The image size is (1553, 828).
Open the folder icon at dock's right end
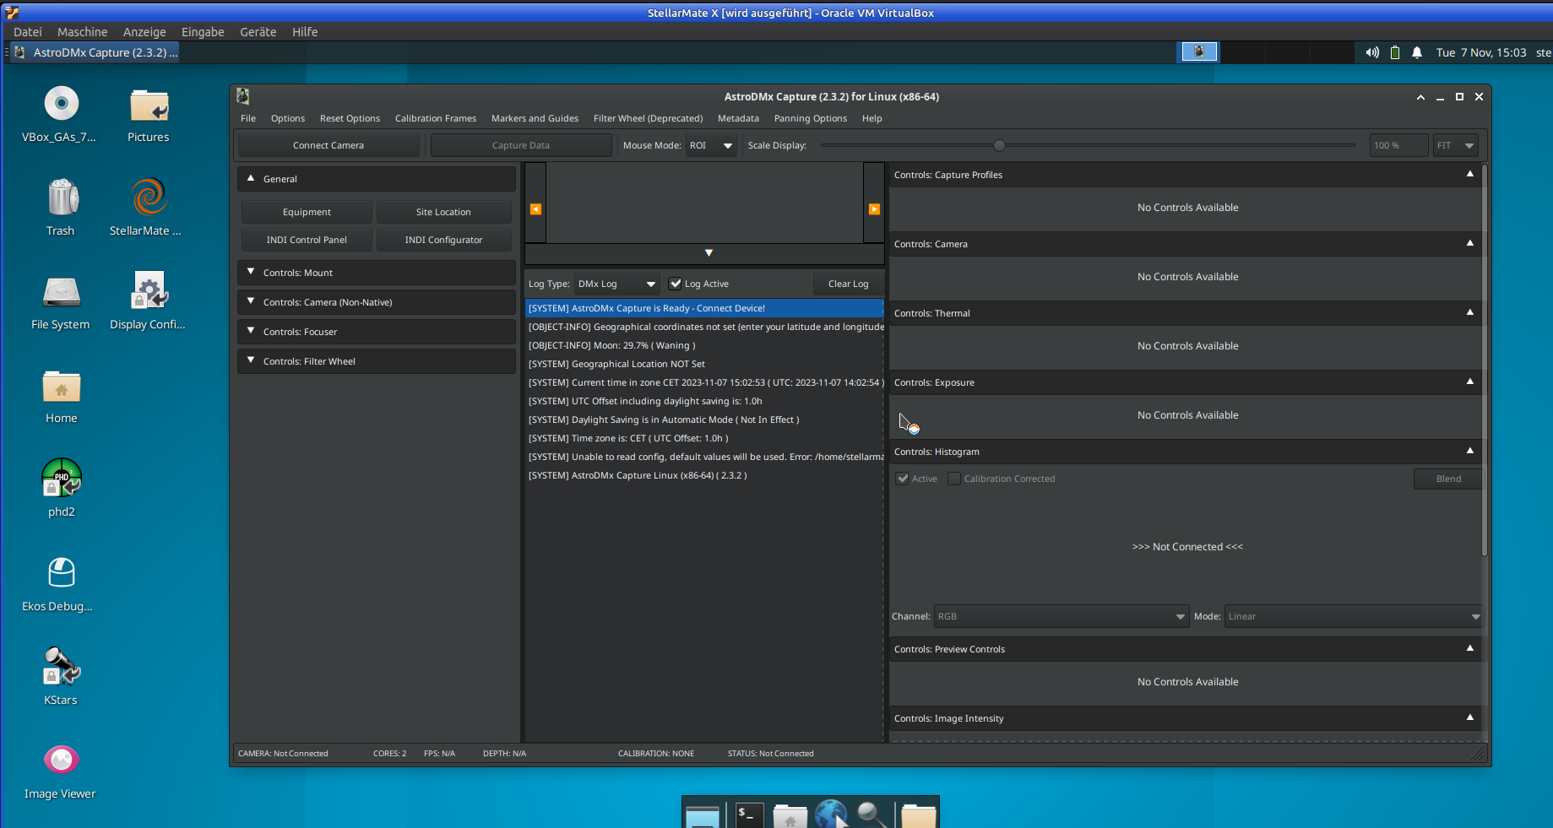click(918, 815)
